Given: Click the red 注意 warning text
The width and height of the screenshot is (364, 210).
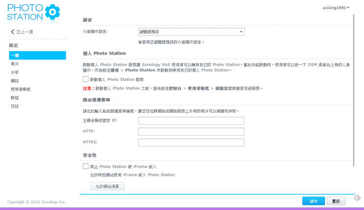Looking at the screenshot, I should pos(88,88).
